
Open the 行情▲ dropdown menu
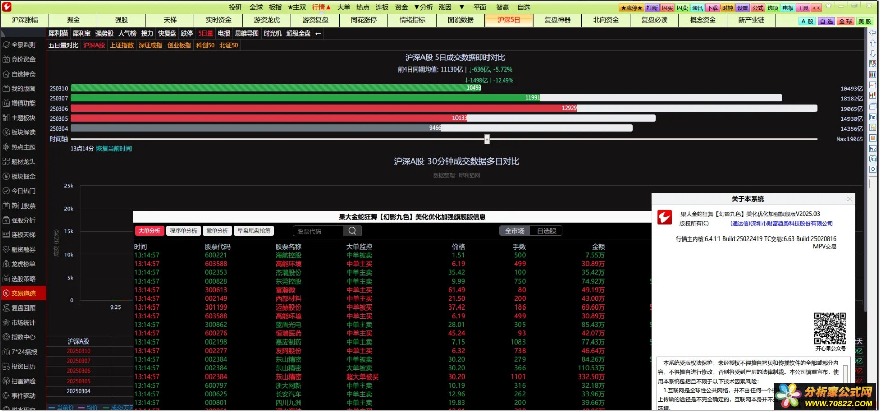[321, 7]
